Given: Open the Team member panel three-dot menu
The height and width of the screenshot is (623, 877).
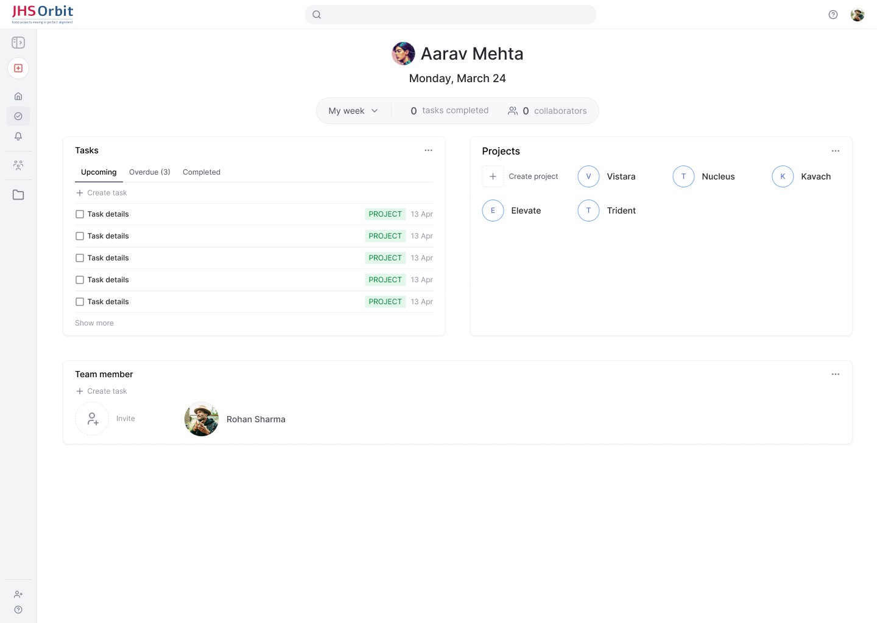Looking at the screenshot, I should tap(836, 374).
